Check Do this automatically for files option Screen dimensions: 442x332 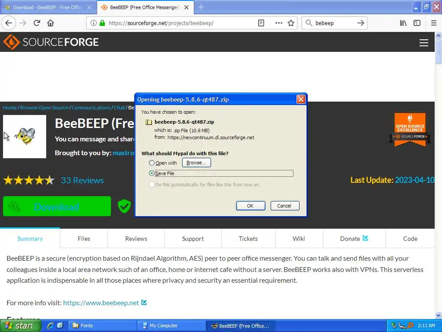[152, 184]
